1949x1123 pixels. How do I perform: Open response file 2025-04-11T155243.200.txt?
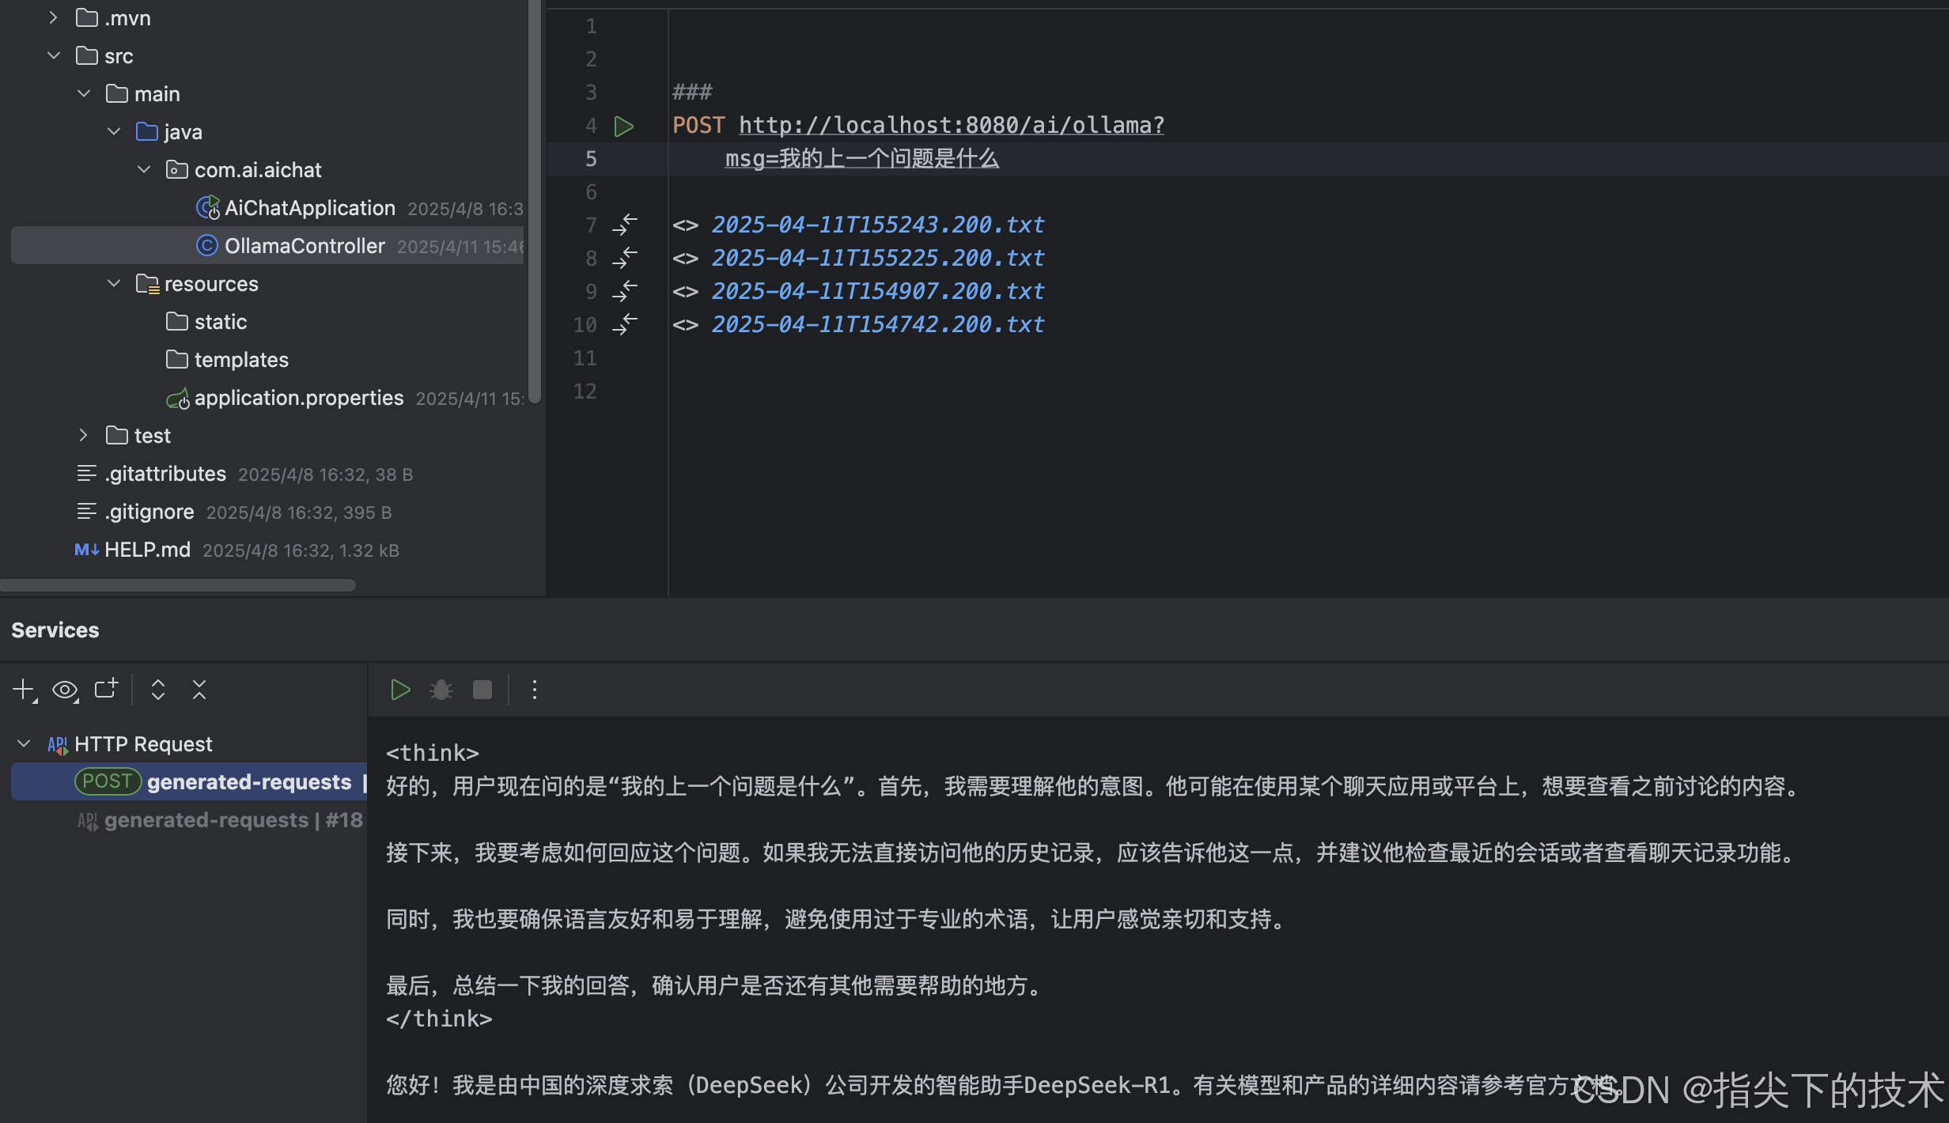point(878,225)
